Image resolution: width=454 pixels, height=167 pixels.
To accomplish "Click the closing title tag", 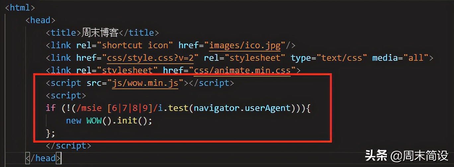I will [139, 33].
